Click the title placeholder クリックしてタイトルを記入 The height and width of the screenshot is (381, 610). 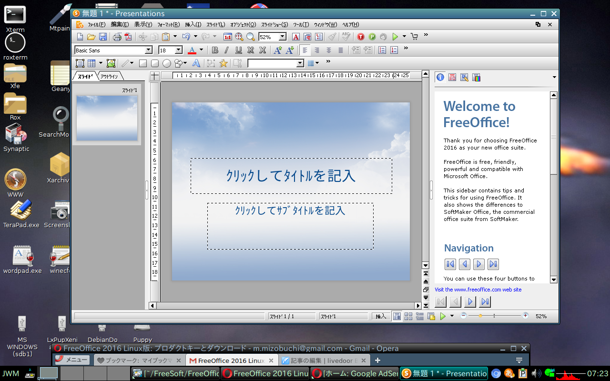coord(291,176)
